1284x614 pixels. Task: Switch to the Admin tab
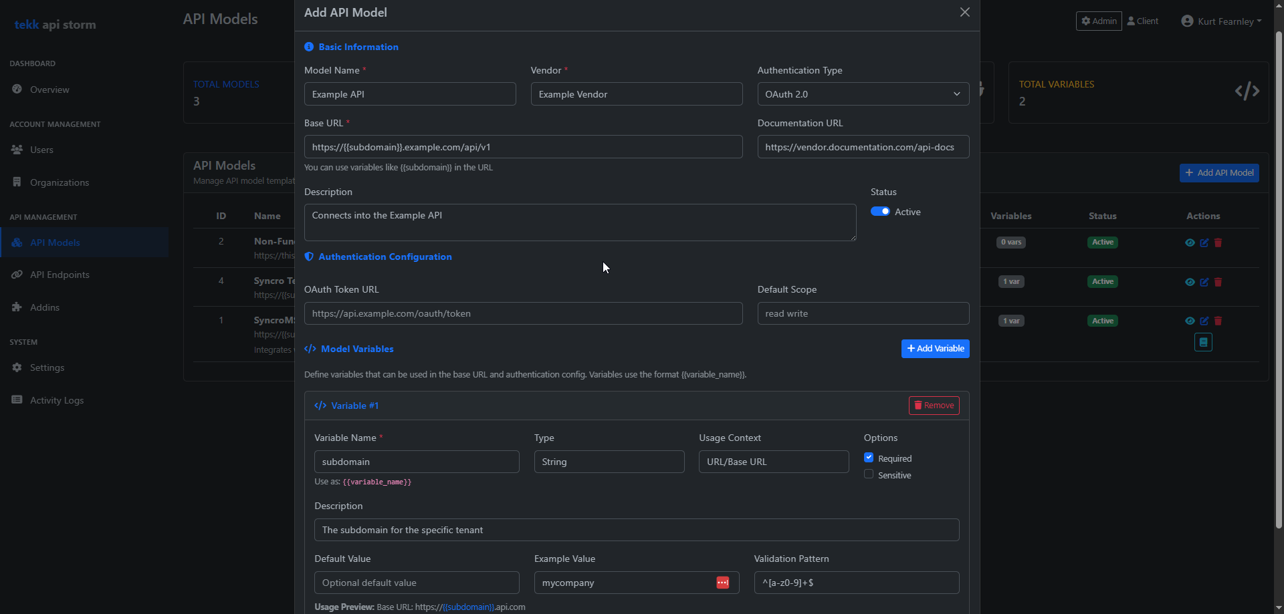tap(1099, 21)
